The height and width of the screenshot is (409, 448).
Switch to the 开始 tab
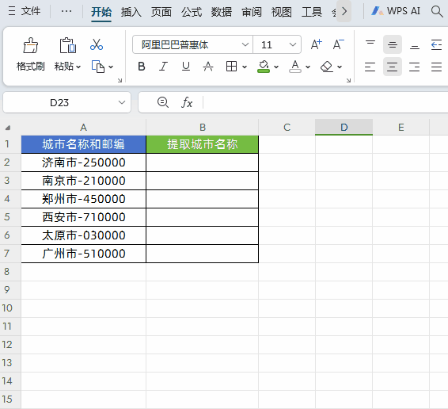point(101,12)
